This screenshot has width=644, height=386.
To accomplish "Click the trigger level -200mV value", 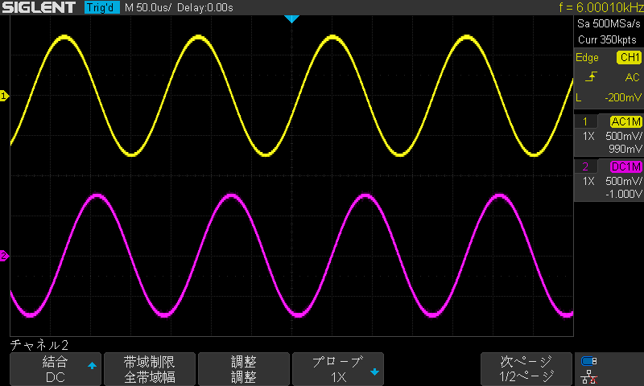I will pyautogui.click(x=622, y=97).
